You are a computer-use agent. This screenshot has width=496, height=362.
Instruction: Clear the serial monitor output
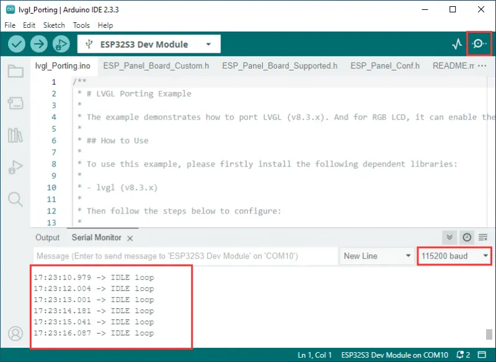pyautogui.click(x=483, y=238)
